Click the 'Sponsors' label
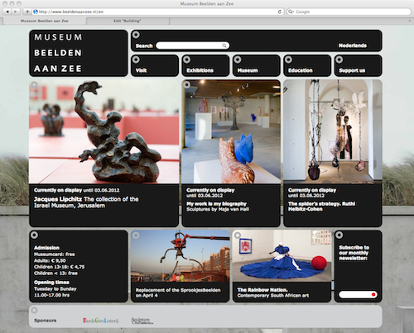 (46, 321)
